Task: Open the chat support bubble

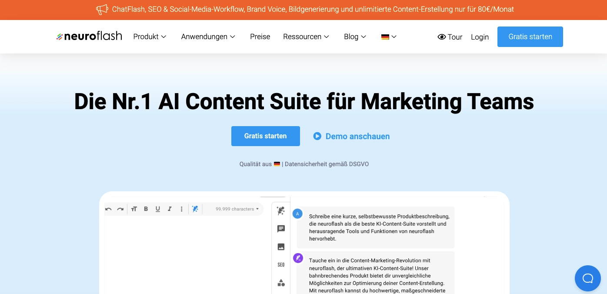Action: [587, 278]
